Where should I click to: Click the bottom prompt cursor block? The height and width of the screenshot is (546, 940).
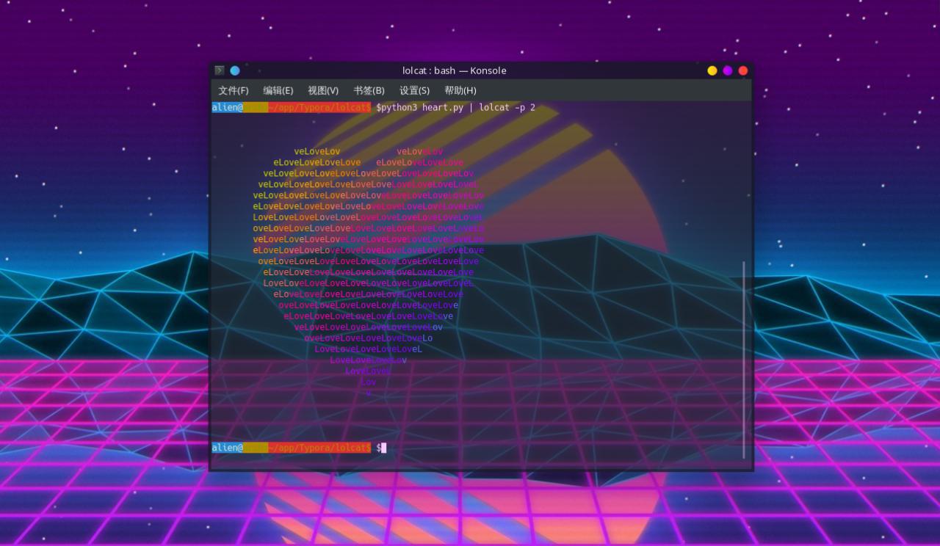(x=383, y=448)
